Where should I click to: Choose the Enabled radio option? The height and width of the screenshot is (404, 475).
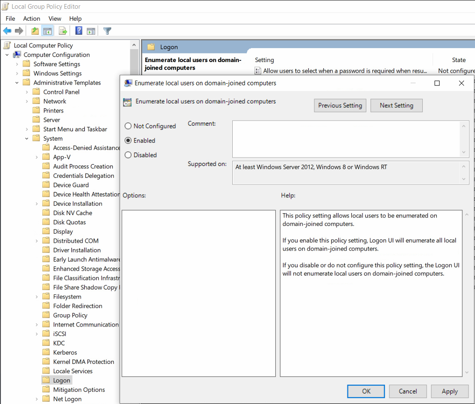[128, 140]
